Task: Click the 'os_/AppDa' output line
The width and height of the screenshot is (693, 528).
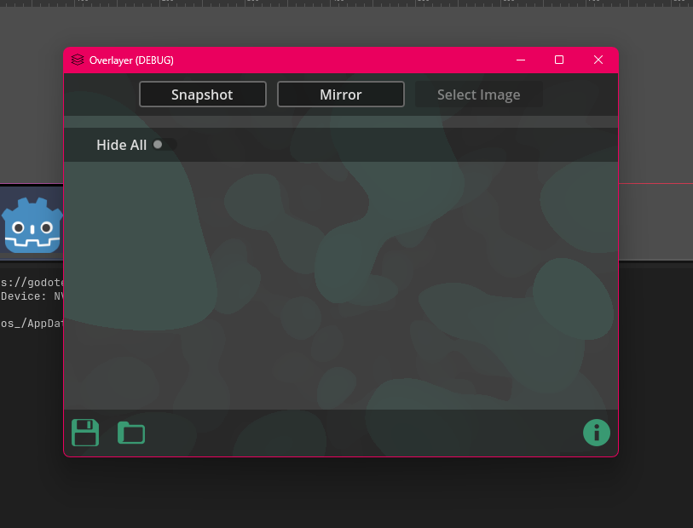Action: click(32, 324)
